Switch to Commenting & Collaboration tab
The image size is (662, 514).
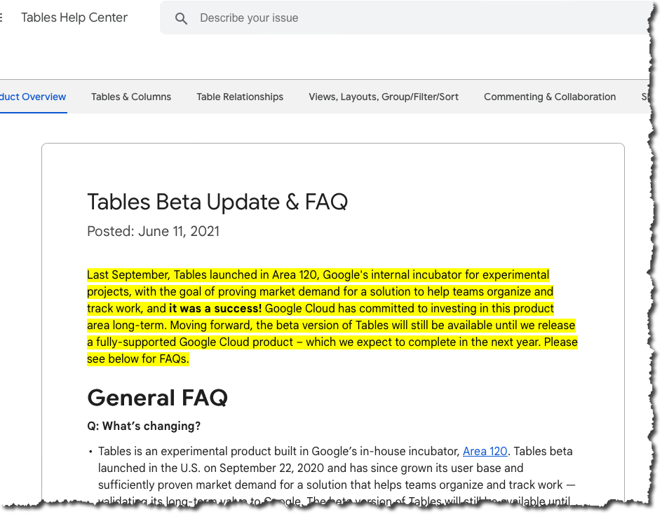tap(550, 97)
